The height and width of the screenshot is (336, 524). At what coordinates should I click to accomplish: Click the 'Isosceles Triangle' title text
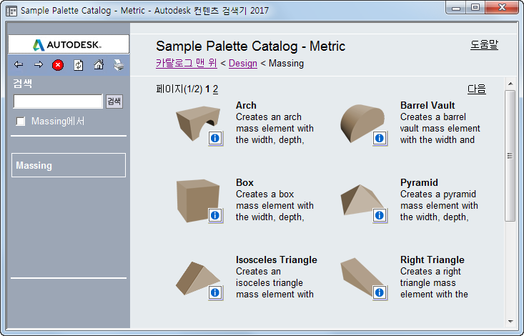[x=277, y=260]
